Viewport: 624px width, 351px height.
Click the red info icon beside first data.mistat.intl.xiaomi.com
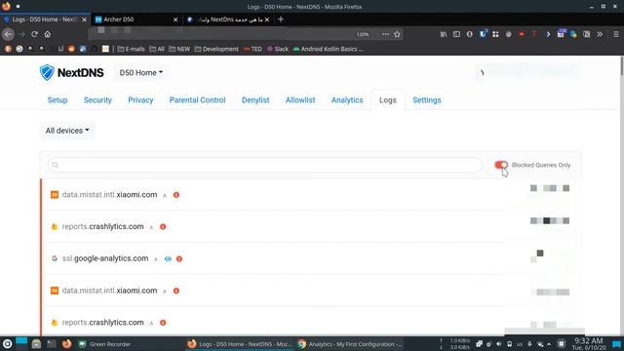[x=176, y=195]
